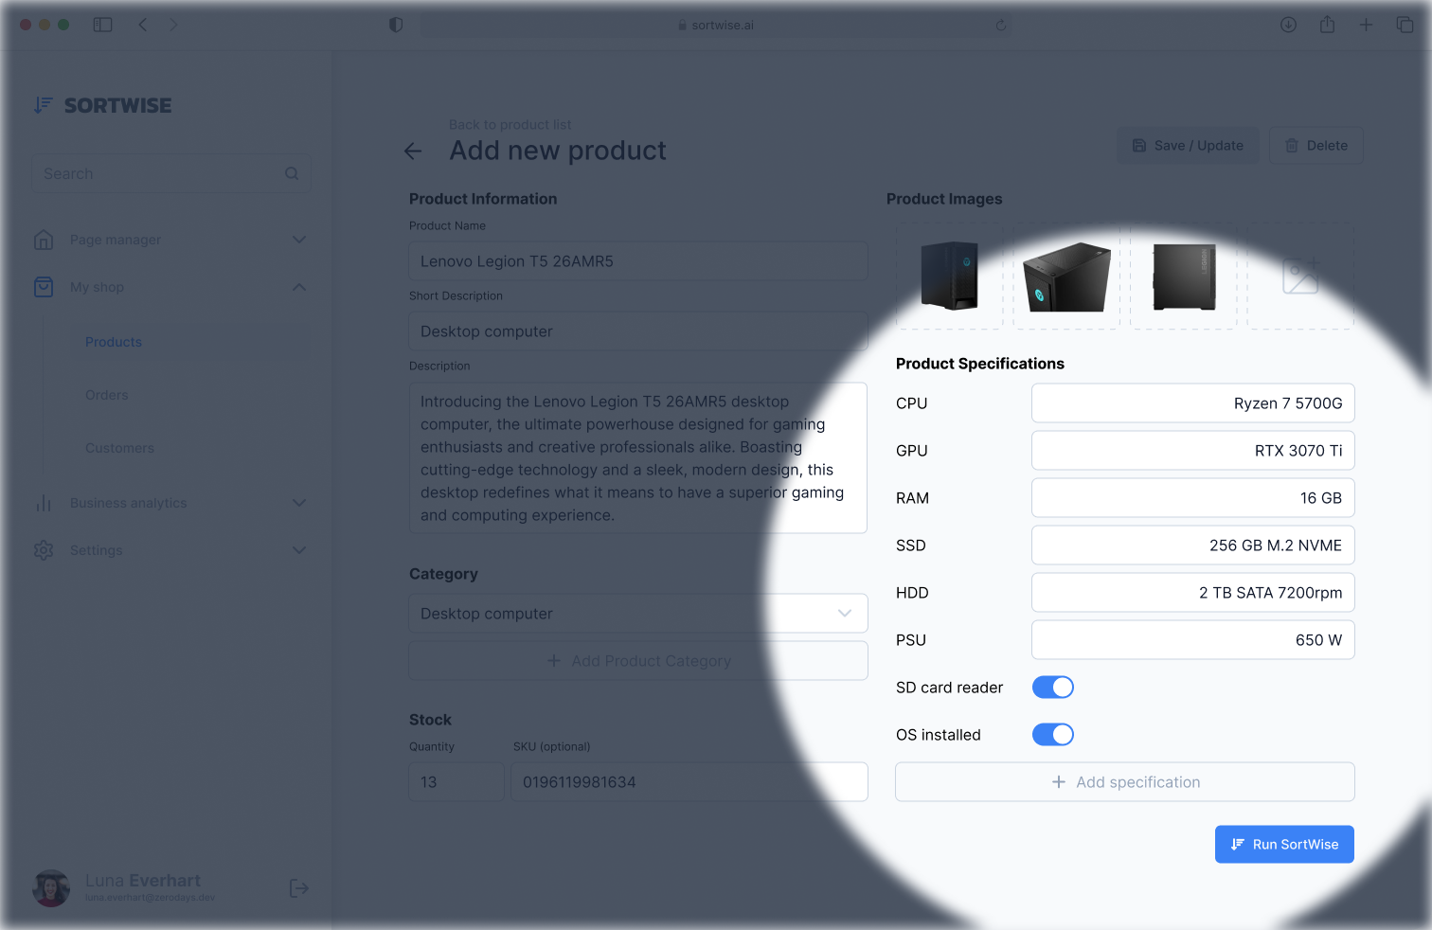Select the second product image thumbnail

pos(1065,275)
